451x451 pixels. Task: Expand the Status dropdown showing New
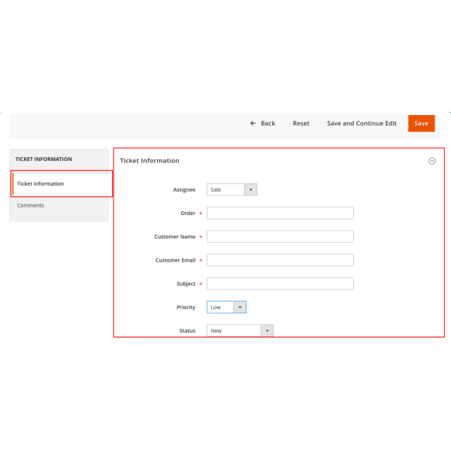coord(240,331)
